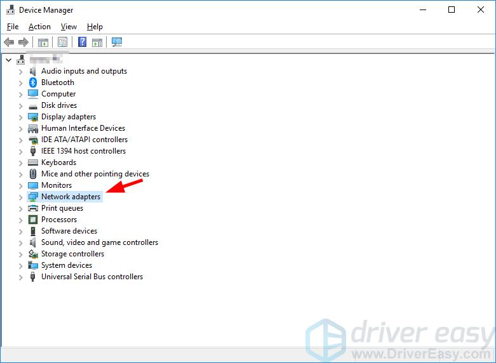Screen dimensions: 496x363
Task: Select Mice and other pointing devices label
Action: click(95, 174)
